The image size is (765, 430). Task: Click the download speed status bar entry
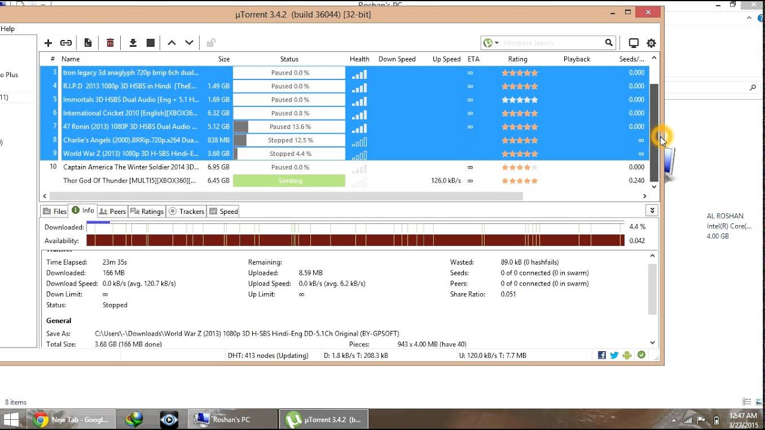tap(356, 355)
